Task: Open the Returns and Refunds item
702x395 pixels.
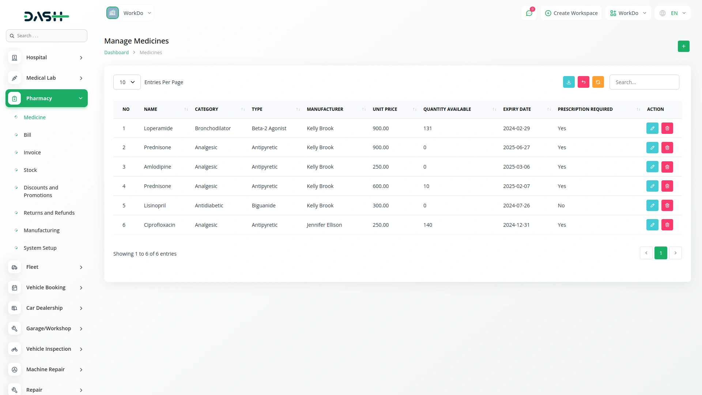Action: click(x=49, y=213)
